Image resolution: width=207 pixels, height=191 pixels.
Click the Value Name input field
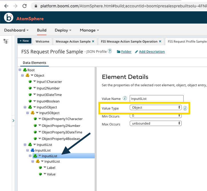156,98
